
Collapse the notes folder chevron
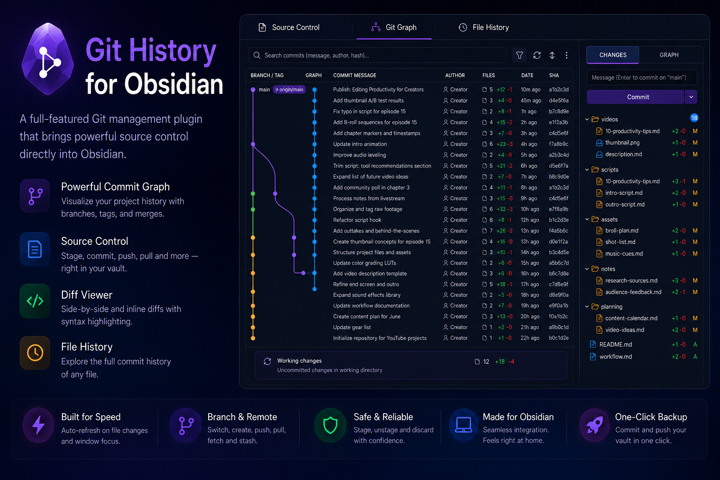[587, 269]
